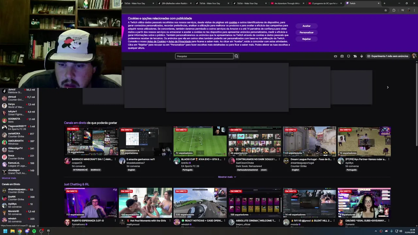Select KamusLoL channel in sidebar
This screenshot has height=235, width=418.
pos(19,164)
